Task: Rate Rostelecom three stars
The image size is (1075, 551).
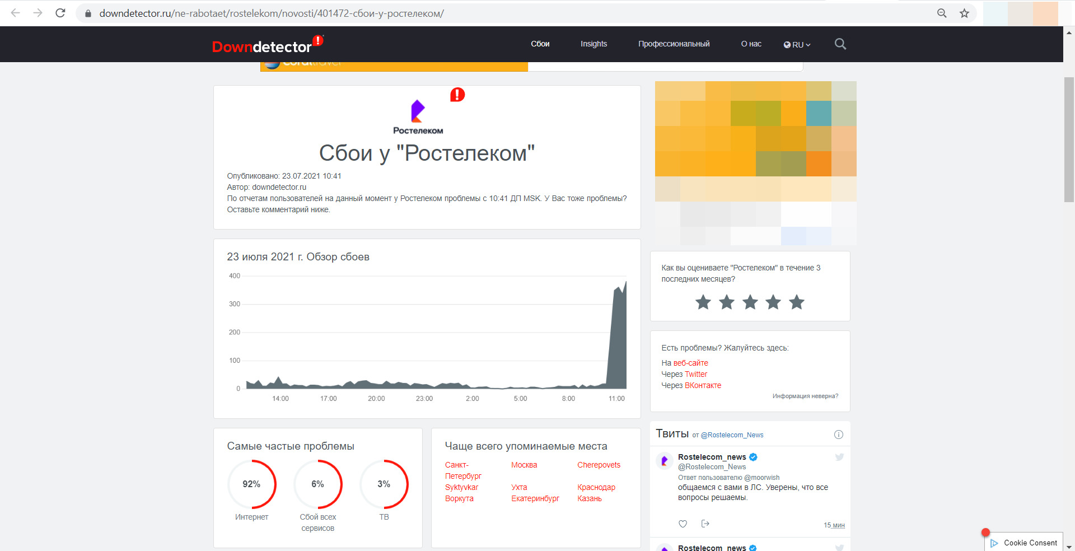Action: click(x=750, y=302)
